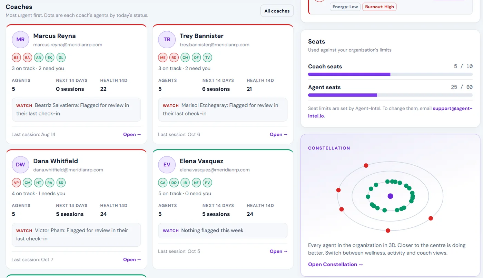Select the RA agent dot under Marcus Reyna

tap(27, 58)
